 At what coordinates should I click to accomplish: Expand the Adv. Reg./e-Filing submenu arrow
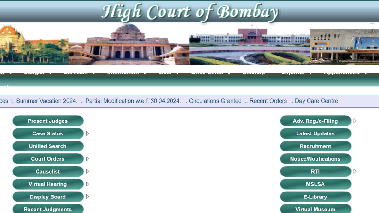pos(355,121)
